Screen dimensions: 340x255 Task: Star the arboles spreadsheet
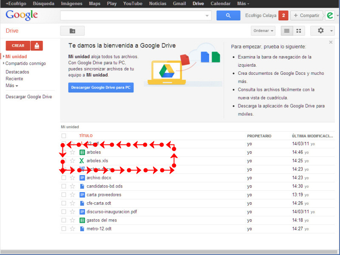(x=72, y=152)
